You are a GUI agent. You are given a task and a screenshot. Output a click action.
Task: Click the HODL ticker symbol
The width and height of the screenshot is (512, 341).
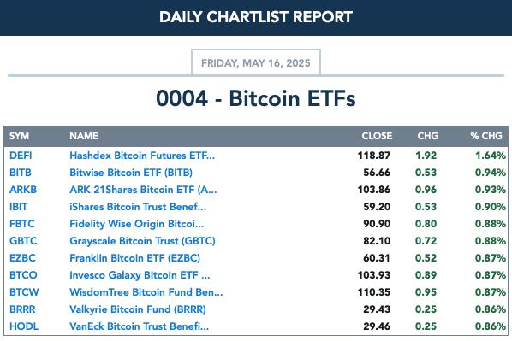point(24,326)
